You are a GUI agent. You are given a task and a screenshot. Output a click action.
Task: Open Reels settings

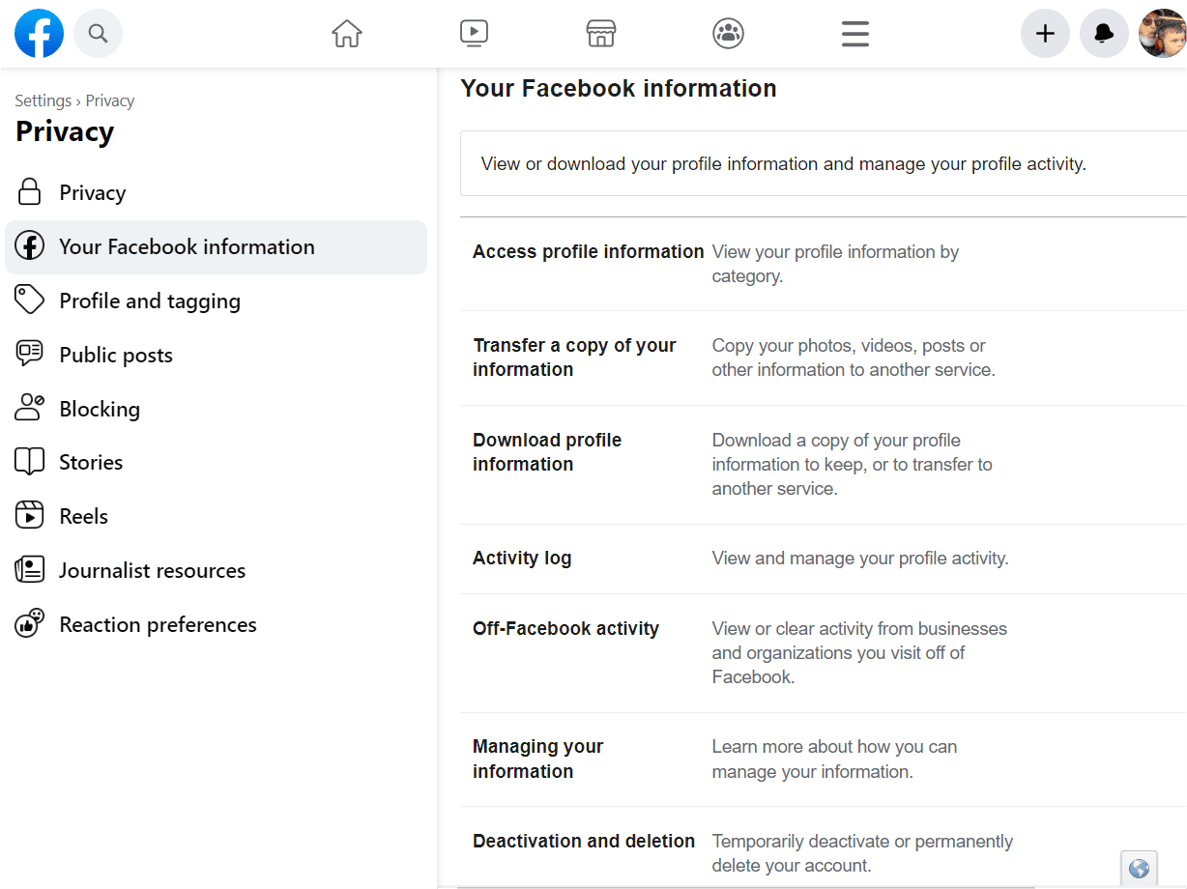pos(84,515)
